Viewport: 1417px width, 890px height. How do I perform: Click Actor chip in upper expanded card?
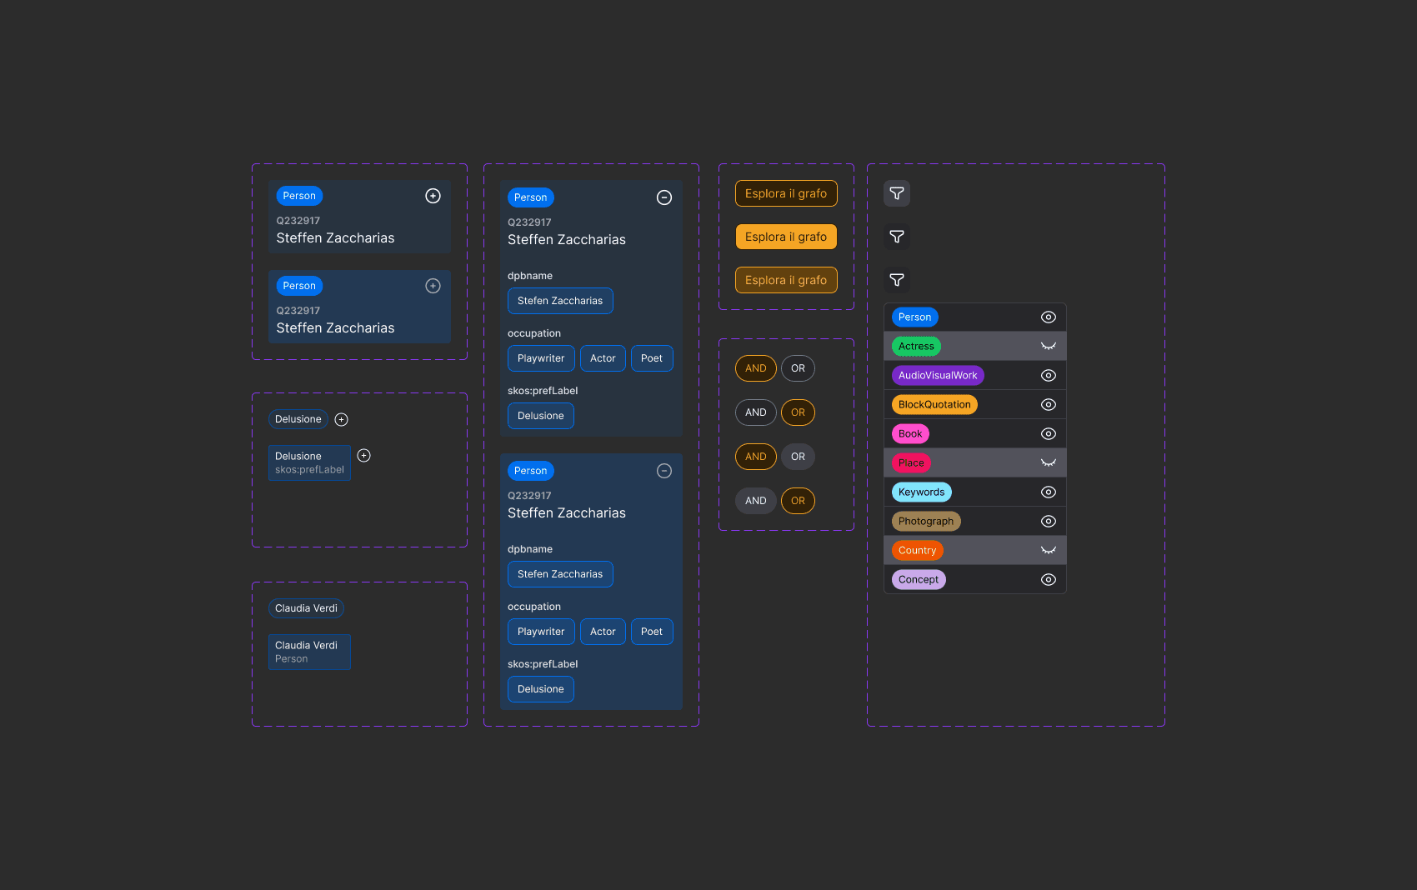click(x=603, y=358)
